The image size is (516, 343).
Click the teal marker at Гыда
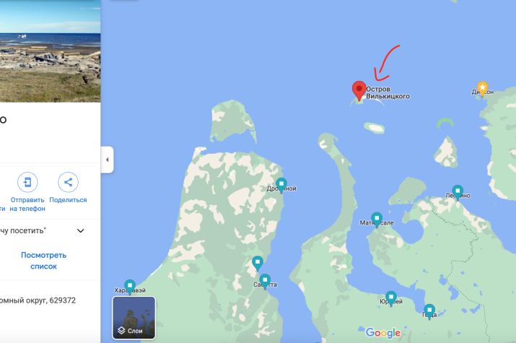429,312
